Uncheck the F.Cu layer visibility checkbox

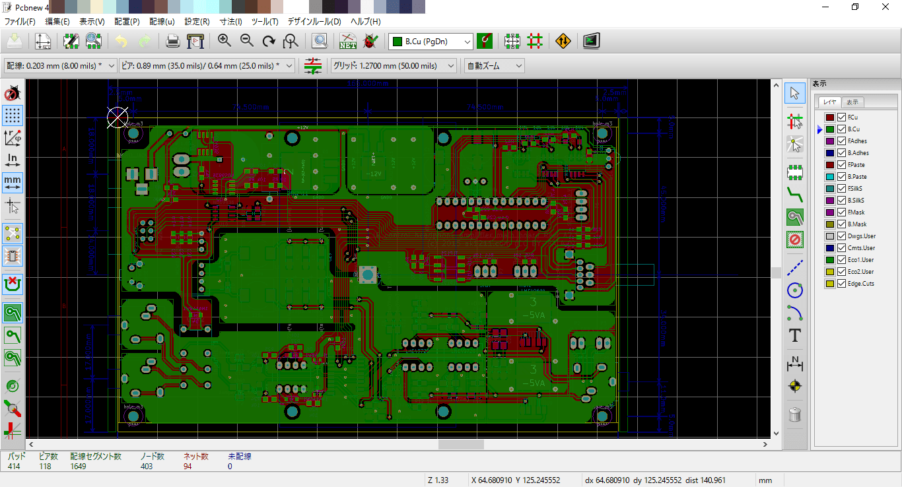pos(841,117)
